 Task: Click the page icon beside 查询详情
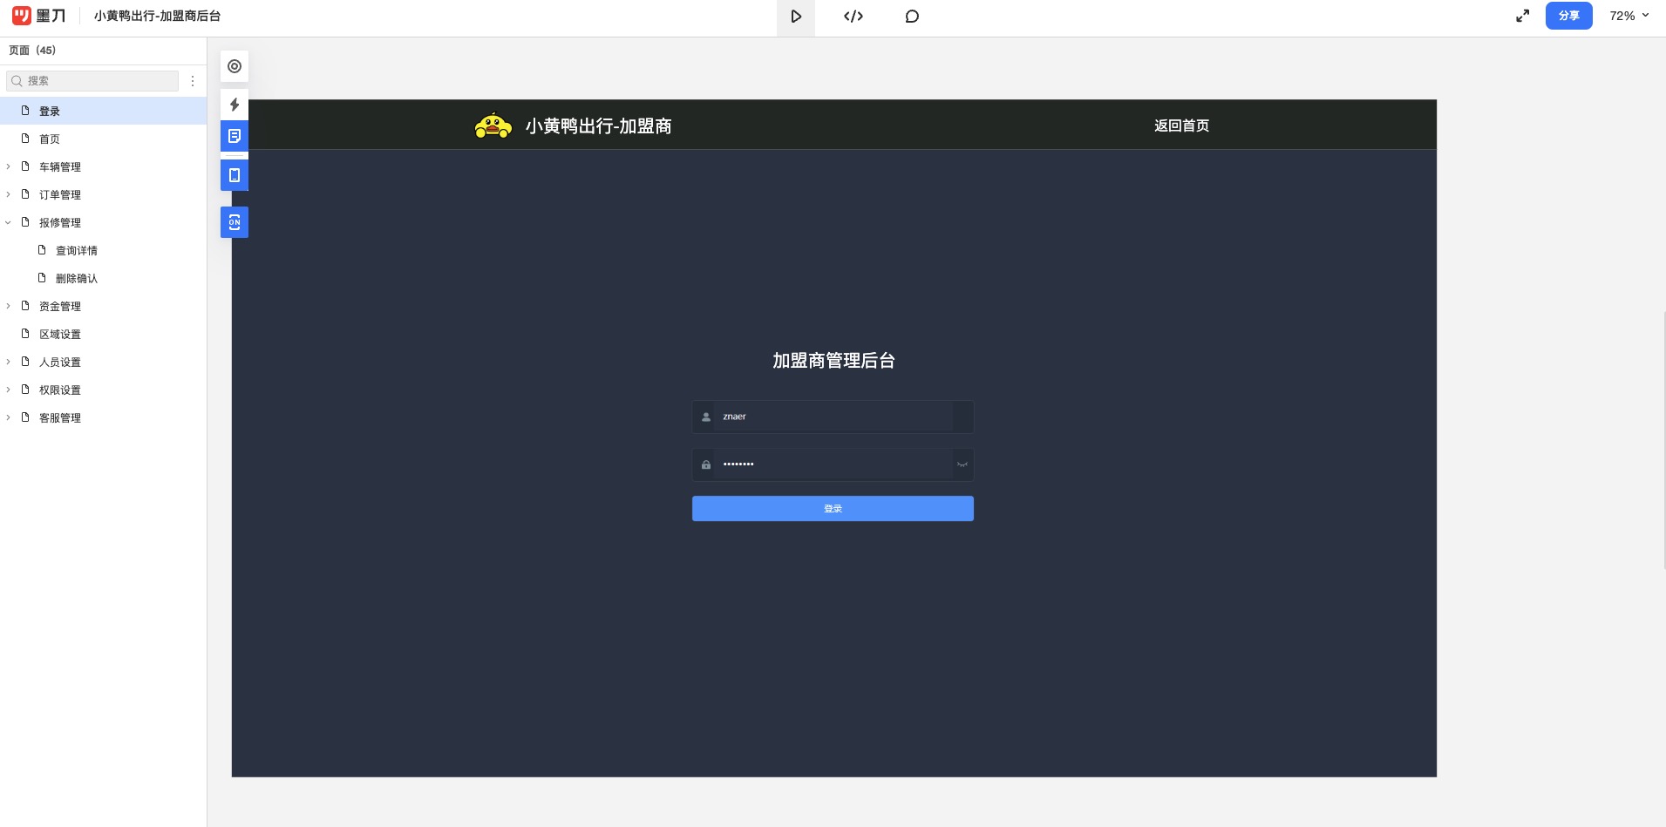42,250
